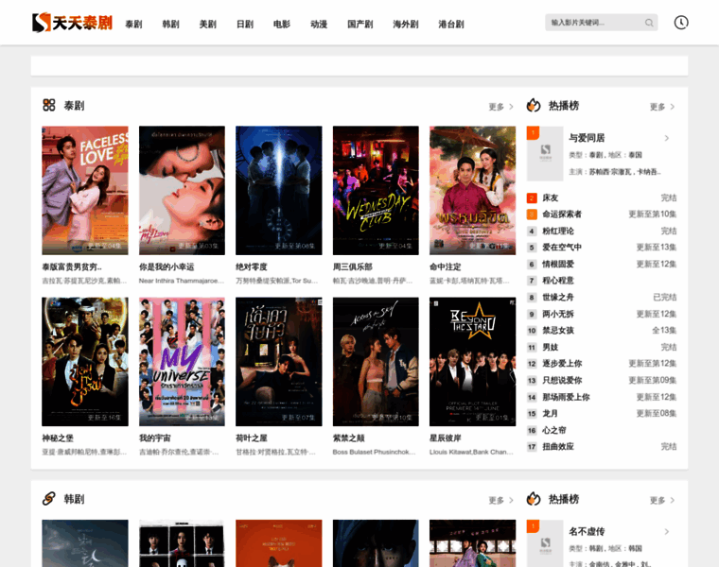Click rank 2 badge beside 床友

tap(532, 198)
